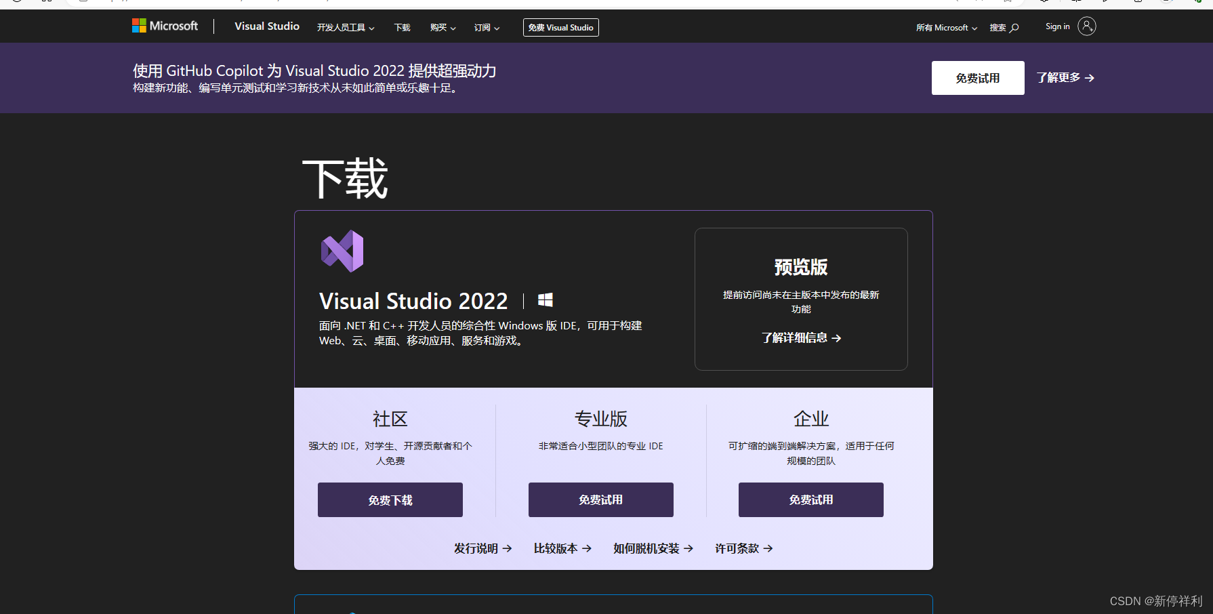
Task: Click the Visual Studio purple logo
Action: pos(342,251)
